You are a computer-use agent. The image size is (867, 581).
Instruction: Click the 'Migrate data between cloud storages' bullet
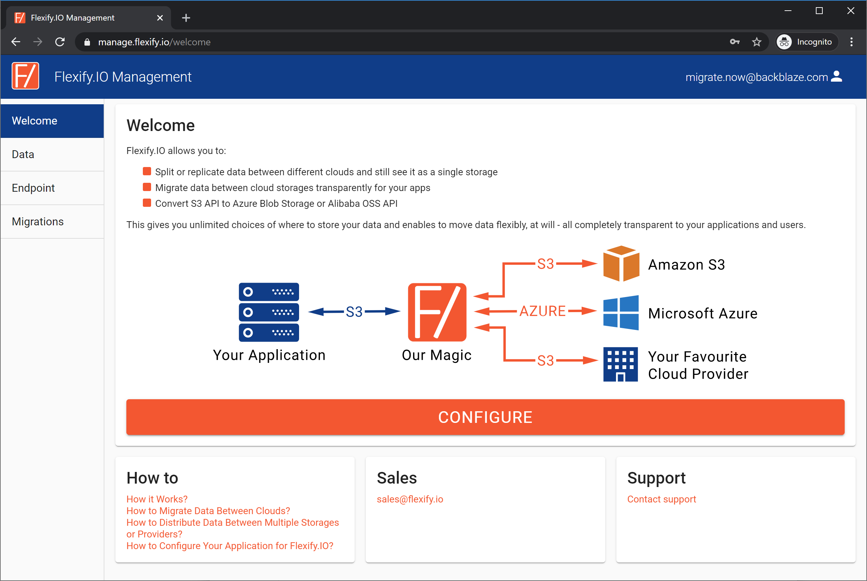click(293, 188)
